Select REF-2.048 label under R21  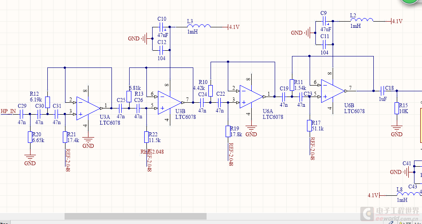click(68, 160)
